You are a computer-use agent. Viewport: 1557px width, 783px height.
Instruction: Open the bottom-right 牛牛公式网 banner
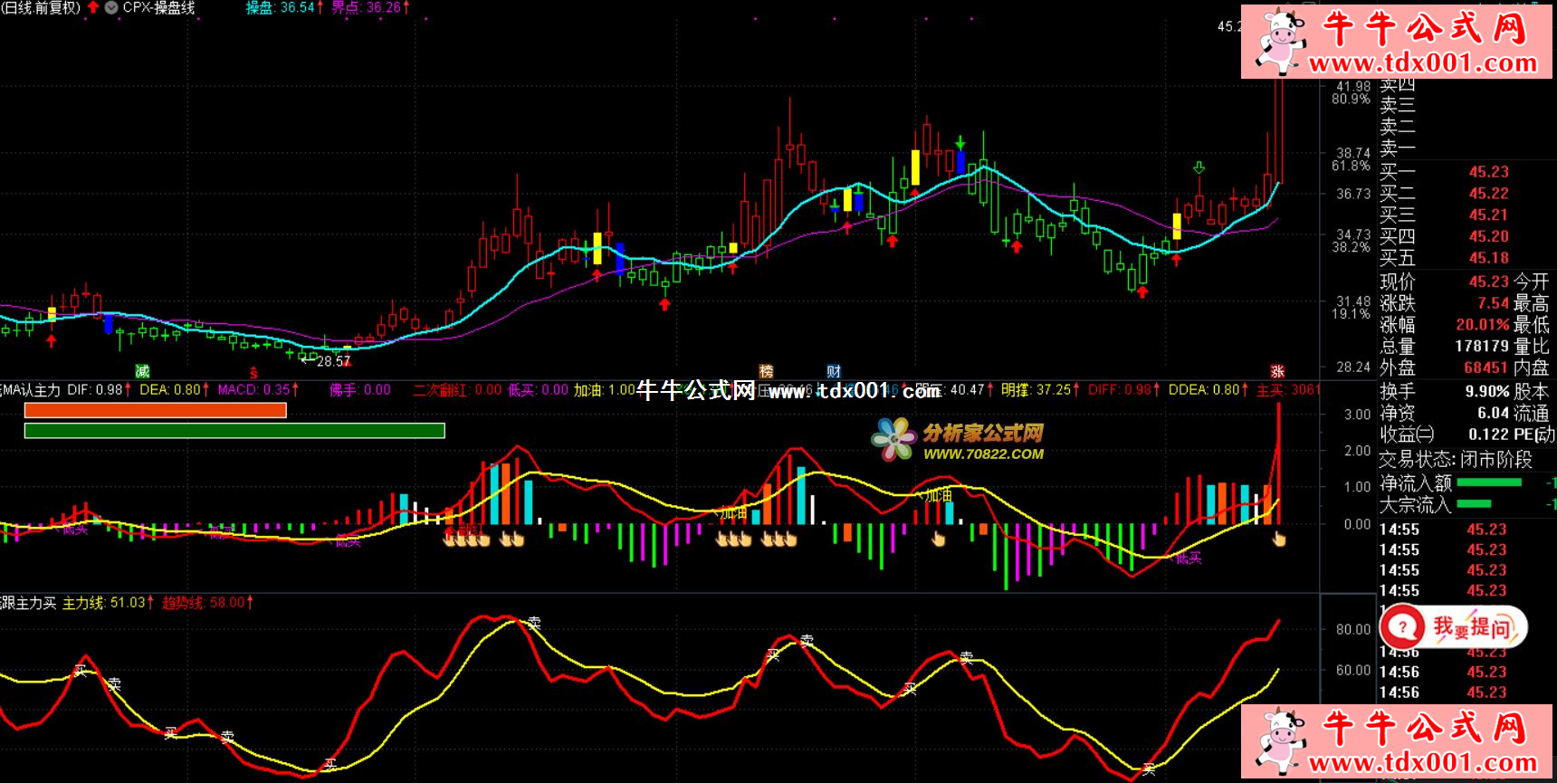[1398, 740]
